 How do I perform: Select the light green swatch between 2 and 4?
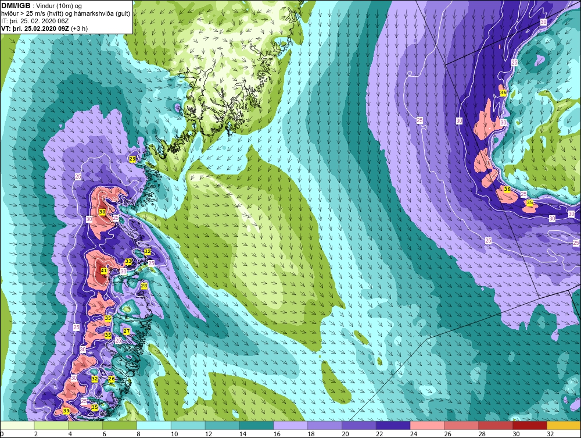[x=51, y=425]
